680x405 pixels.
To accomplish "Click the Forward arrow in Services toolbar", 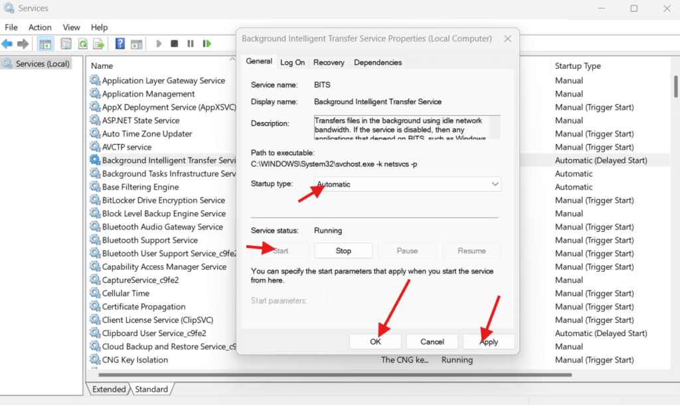I will (23, 44).
